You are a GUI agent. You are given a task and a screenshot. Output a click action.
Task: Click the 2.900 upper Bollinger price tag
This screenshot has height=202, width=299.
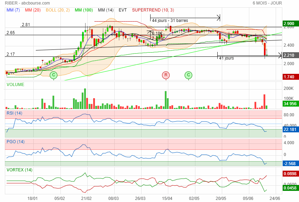coord(290,23)
